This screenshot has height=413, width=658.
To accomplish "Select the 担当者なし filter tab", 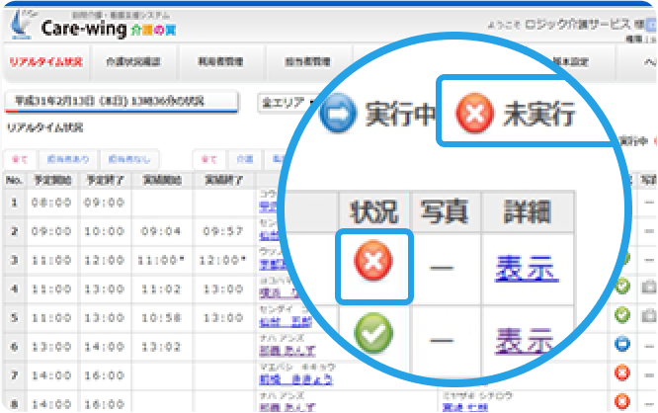I will [x=128, y=159].
